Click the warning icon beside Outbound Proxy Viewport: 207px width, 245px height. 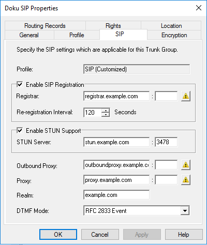[x=186, y=165]
